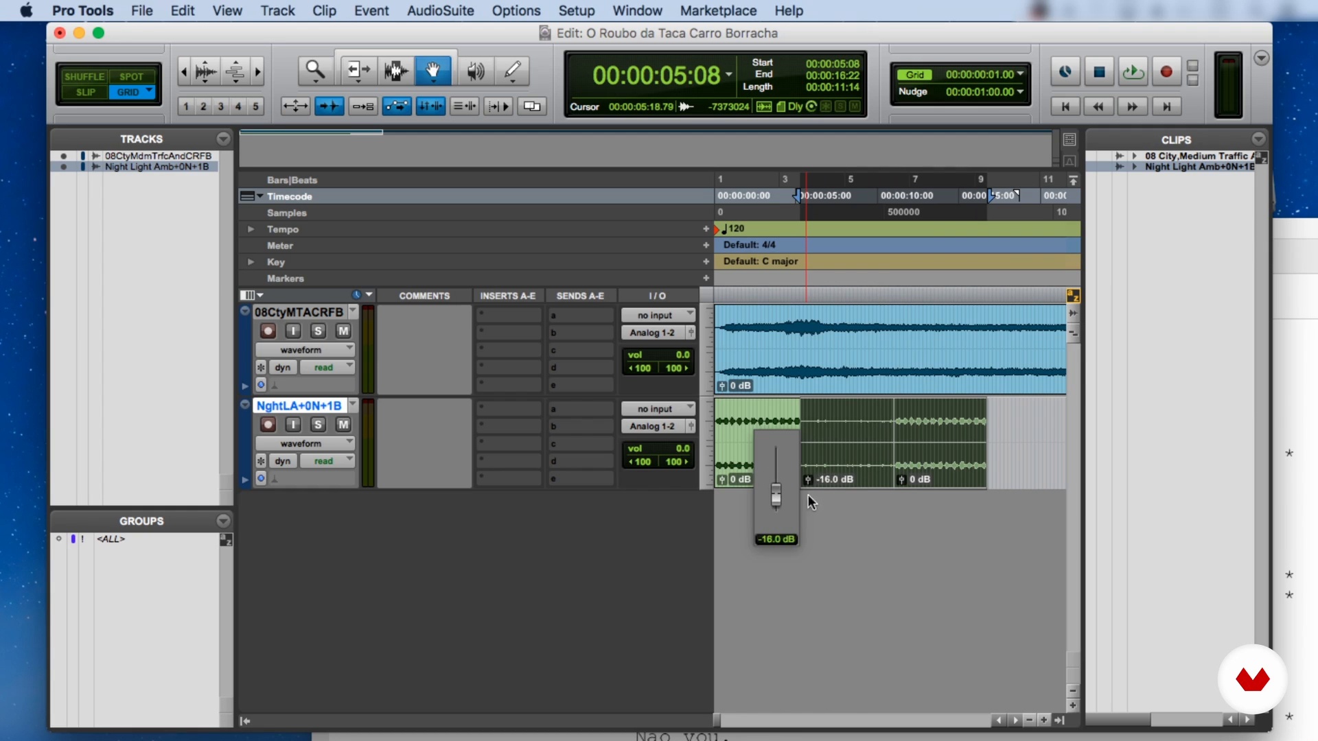Click horizontal zoom in arrow
This screenshot has width=1318, height=741.
point(257,71)
